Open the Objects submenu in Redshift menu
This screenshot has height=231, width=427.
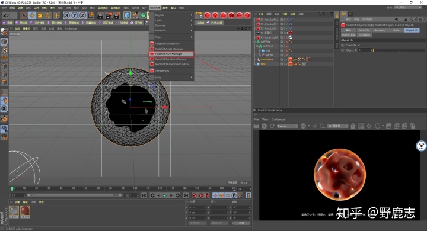172,15
